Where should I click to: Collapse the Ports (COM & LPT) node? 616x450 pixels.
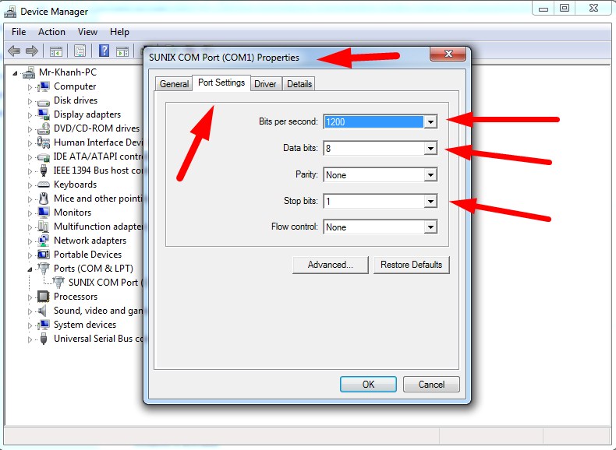[30, 269]
